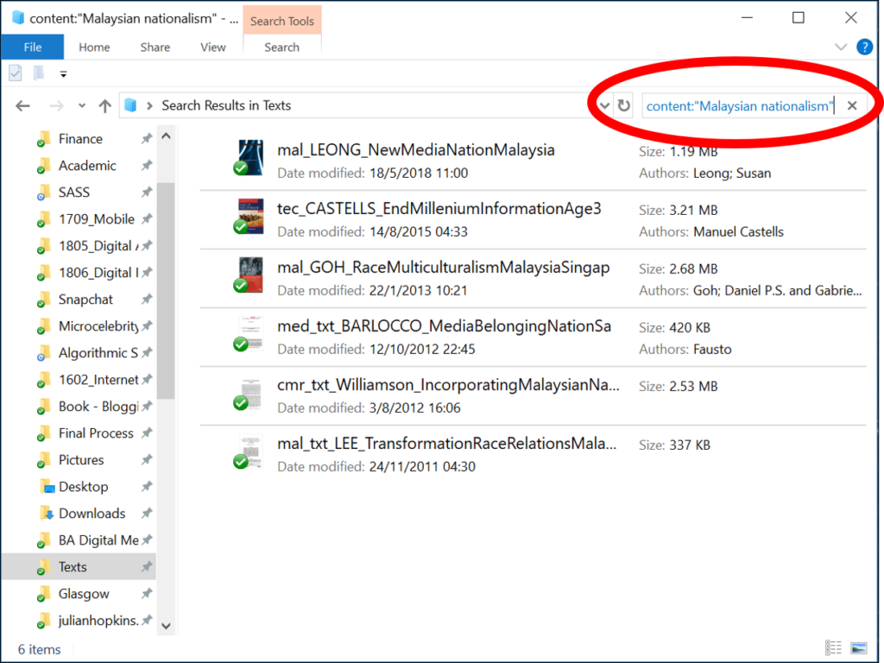
Task: Click the address bar location icon
Action: click(x=131, y=105)
